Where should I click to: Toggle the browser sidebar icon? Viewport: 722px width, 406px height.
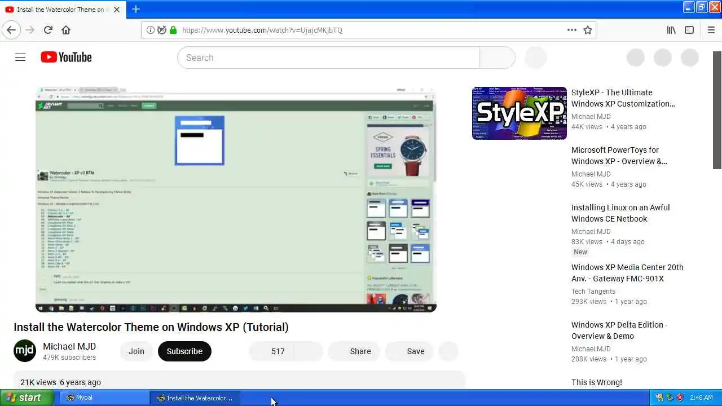click(689, 30)
